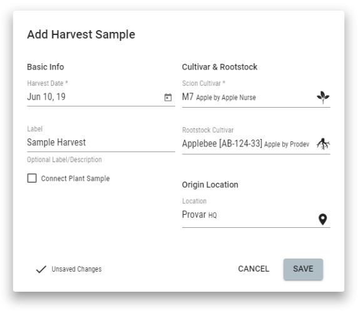
Task: Click the Origin Location section heading
Action: coord(210,185)
